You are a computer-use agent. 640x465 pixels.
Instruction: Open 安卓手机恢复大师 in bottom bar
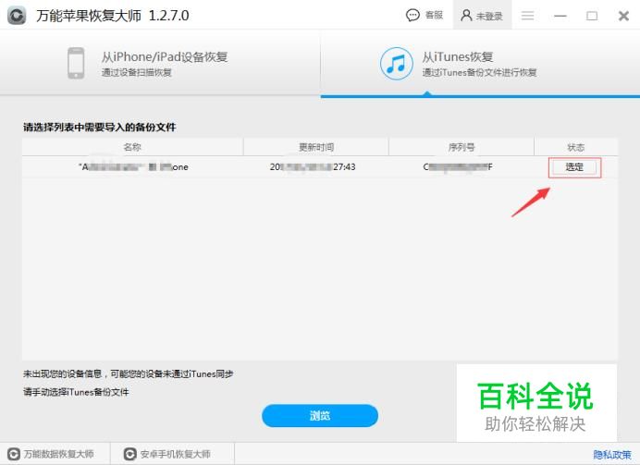click(167, 454)
